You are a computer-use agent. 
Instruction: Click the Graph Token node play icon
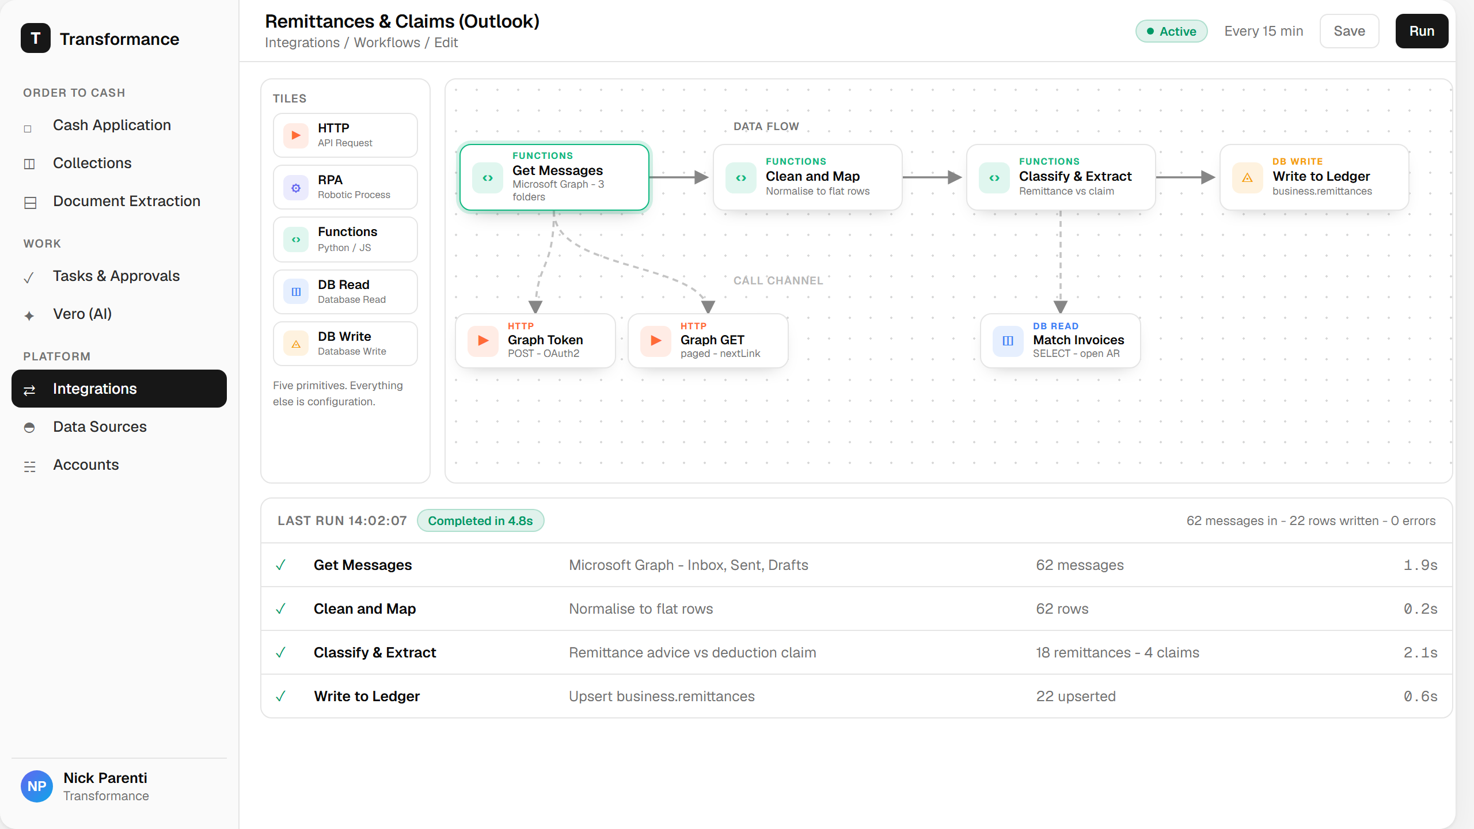(483, 341)
